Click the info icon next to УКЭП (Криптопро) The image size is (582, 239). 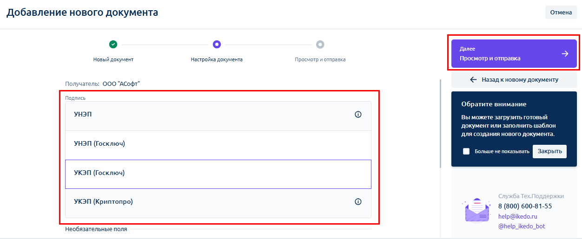[358, 201]
